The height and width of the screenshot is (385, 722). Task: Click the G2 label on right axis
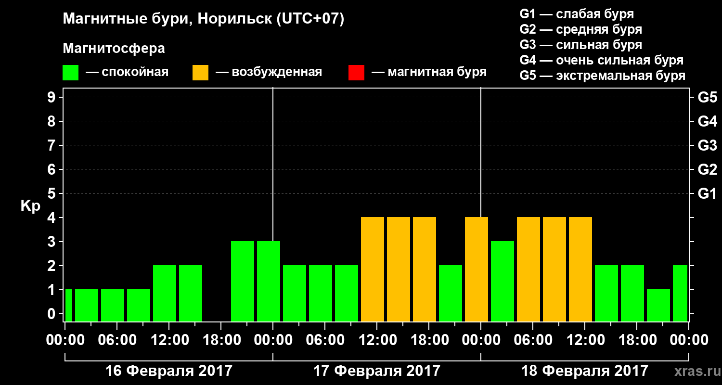click(x=707, y=169)
